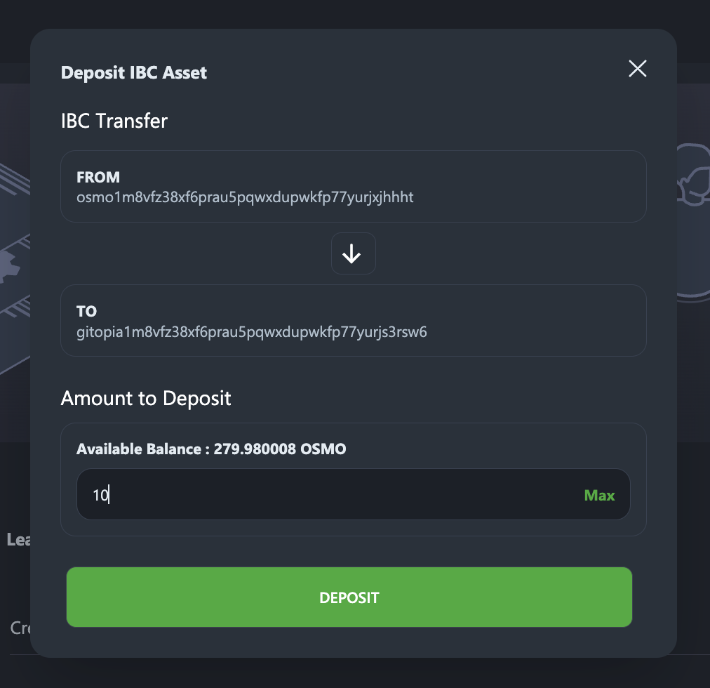Click the osmo source wallet address
Viewport: 710px width, 688px height.
coord(245,197)
